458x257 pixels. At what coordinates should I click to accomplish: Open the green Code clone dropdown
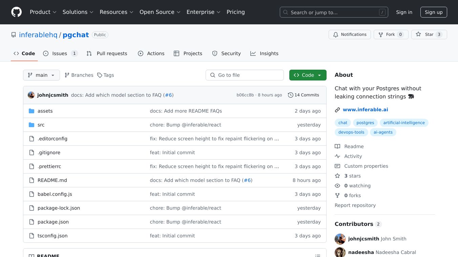(x=308, y=75)
